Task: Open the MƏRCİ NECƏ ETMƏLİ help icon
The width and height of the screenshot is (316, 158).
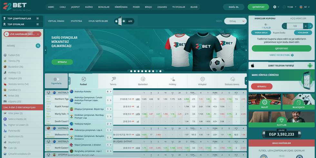Action: pyautogui.click(x=292, y=55)
